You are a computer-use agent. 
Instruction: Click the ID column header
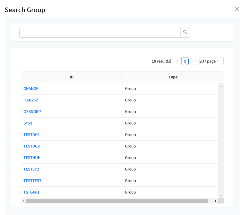pyautogui.click(x=72, y=77)
